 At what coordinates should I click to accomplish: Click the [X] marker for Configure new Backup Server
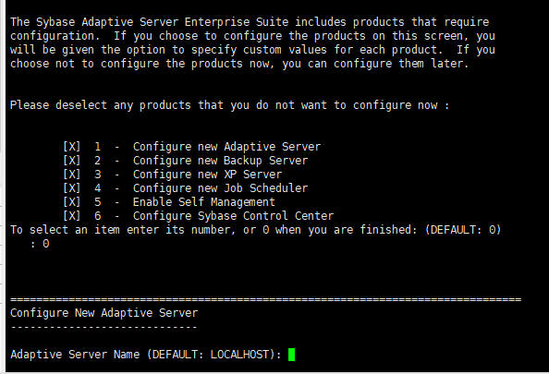pos(72,161)
